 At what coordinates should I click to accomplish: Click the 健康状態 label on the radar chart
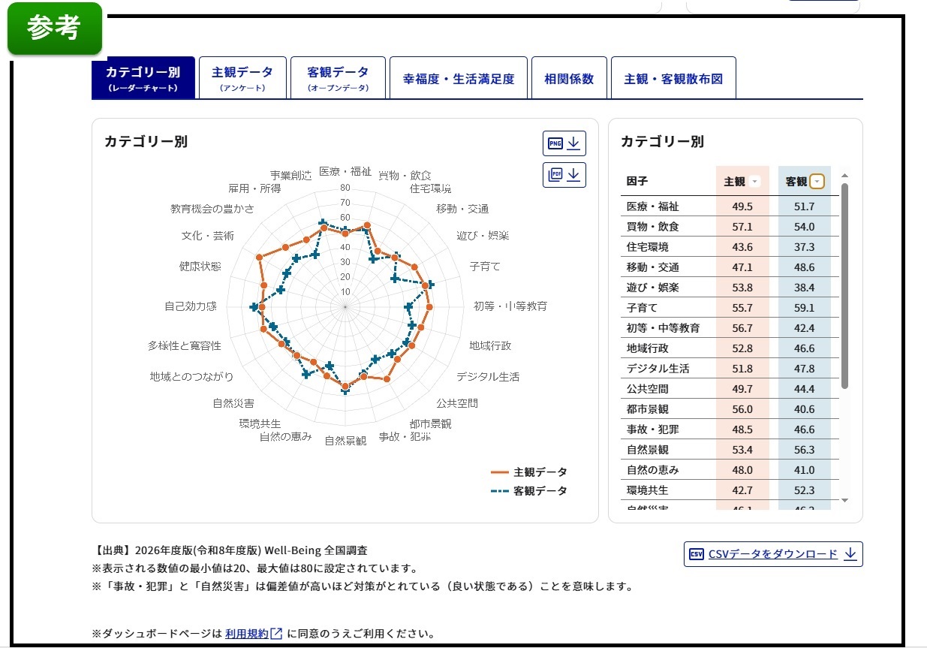[x=200, y=267]
